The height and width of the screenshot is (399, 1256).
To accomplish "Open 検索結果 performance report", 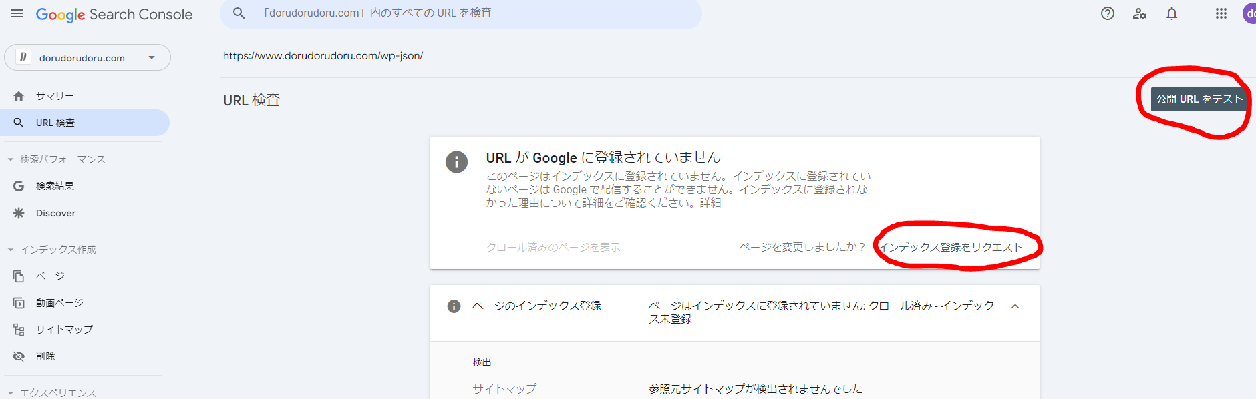I will pos(55,186).
